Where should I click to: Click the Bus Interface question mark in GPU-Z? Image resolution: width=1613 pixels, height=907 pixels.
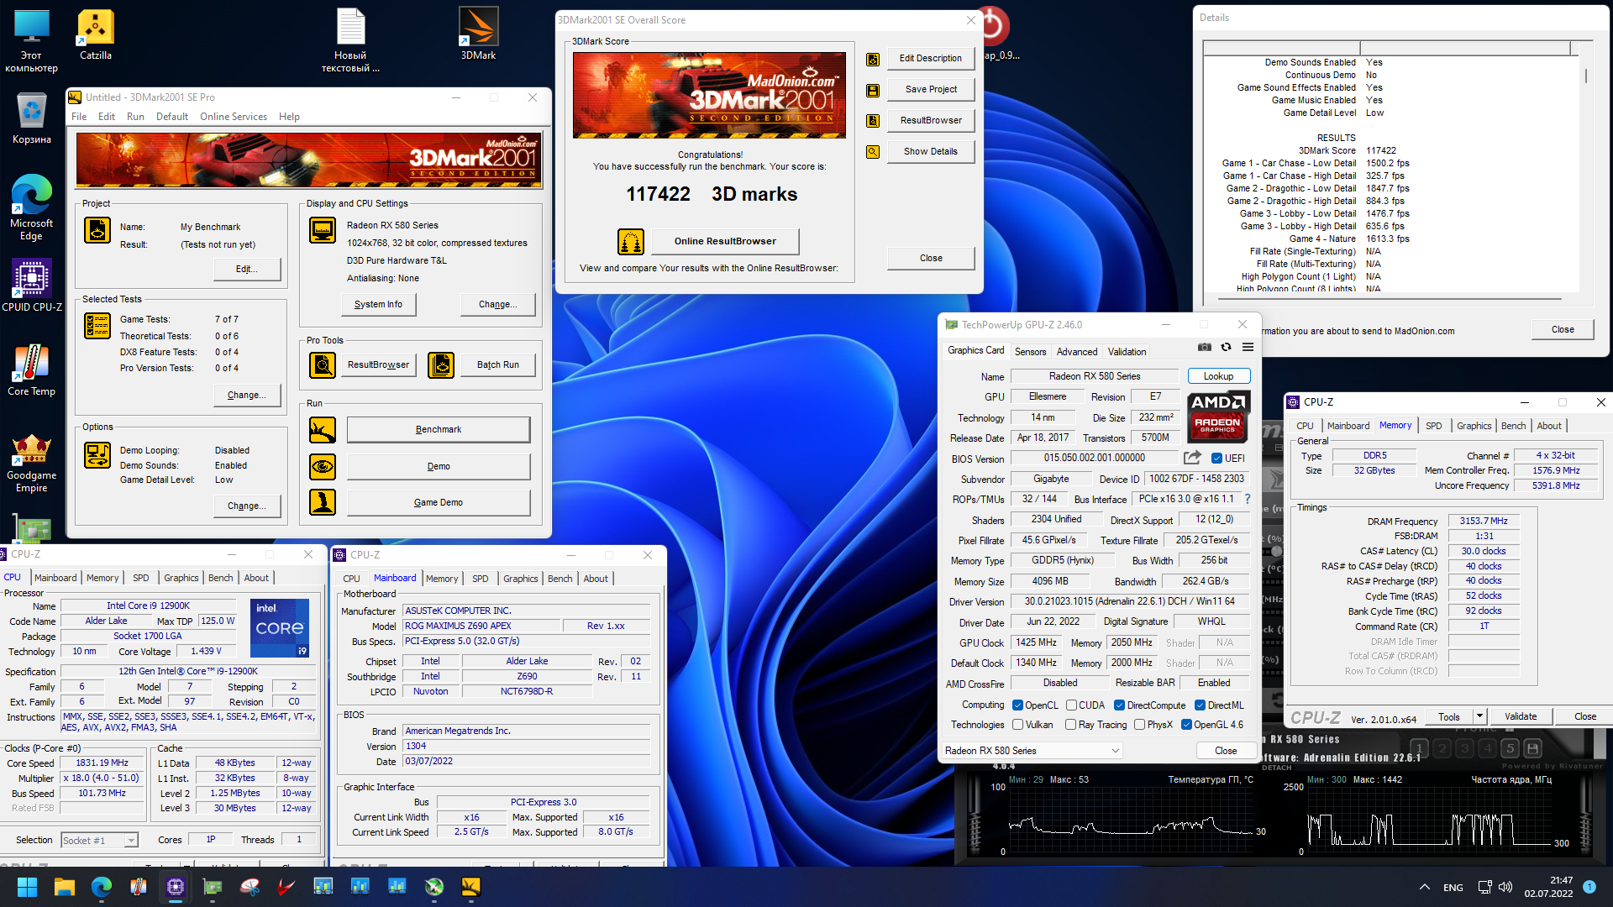(1248, 499)
